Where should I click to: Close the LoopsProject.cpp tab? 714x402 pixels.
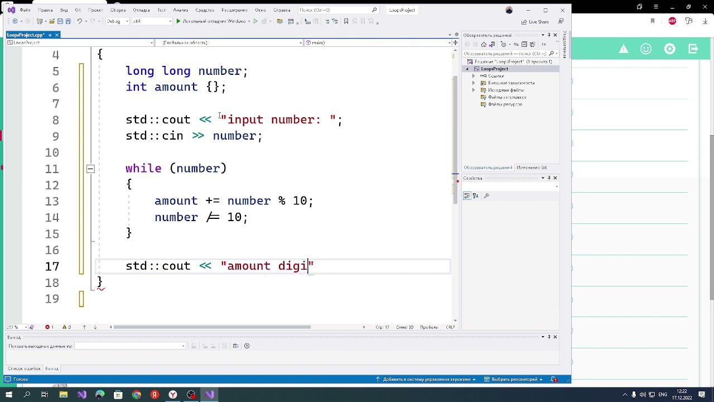57,35
